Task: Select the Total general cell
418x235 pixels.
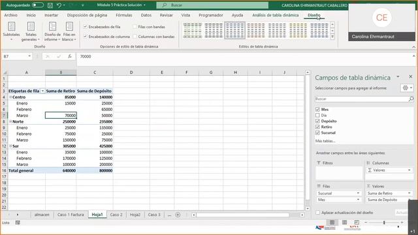Action: (26, 170)
